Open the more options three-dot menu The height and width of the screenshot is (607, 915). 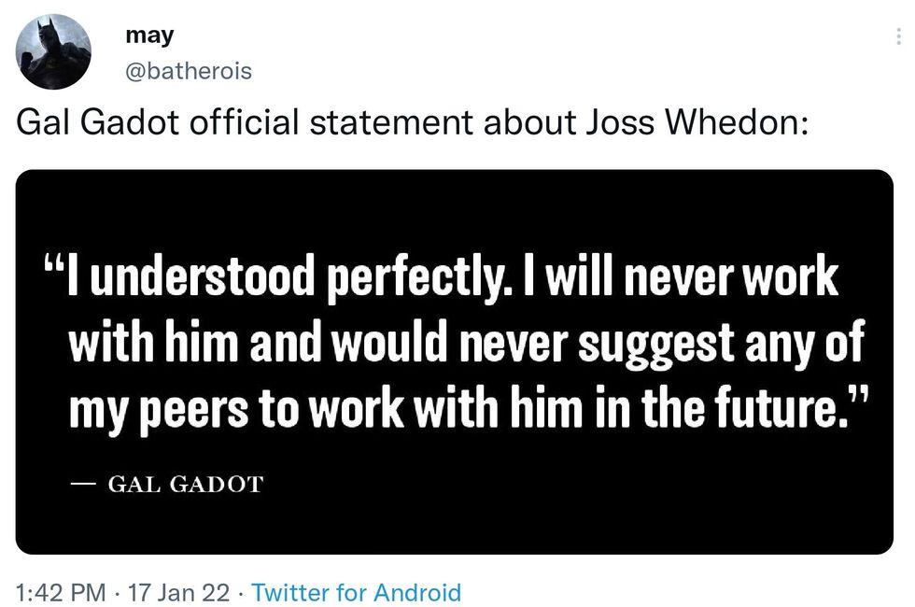pyautogui.click(x=899, y=38)
